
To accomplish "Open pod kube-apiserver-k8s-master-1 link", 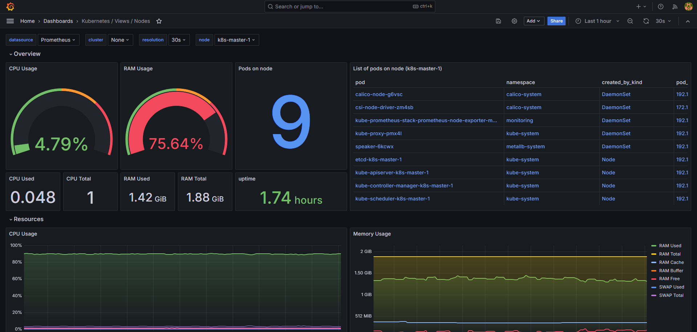I will click(x=392, y=173).
